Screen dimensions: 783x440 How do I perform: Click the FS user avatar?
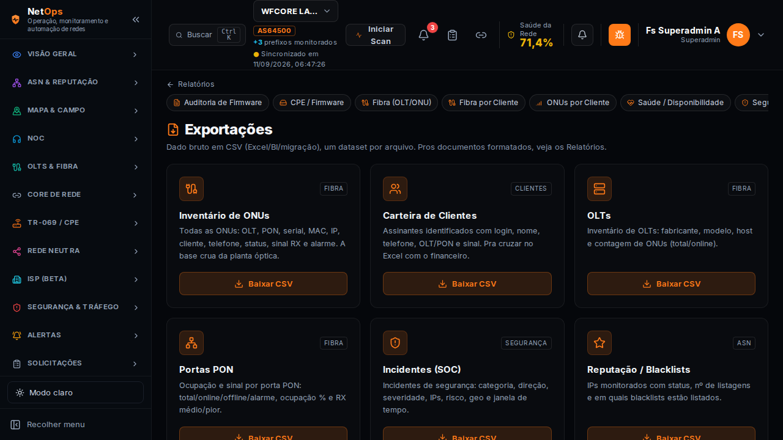pyautogui.click(x=738, y=35)
